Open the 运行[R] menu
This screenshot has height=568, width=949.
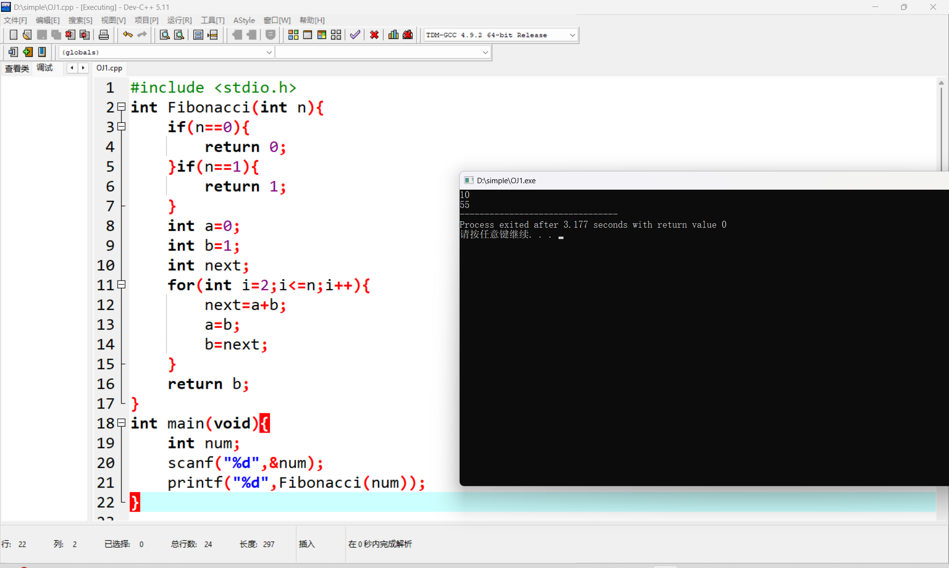(179, 20)
